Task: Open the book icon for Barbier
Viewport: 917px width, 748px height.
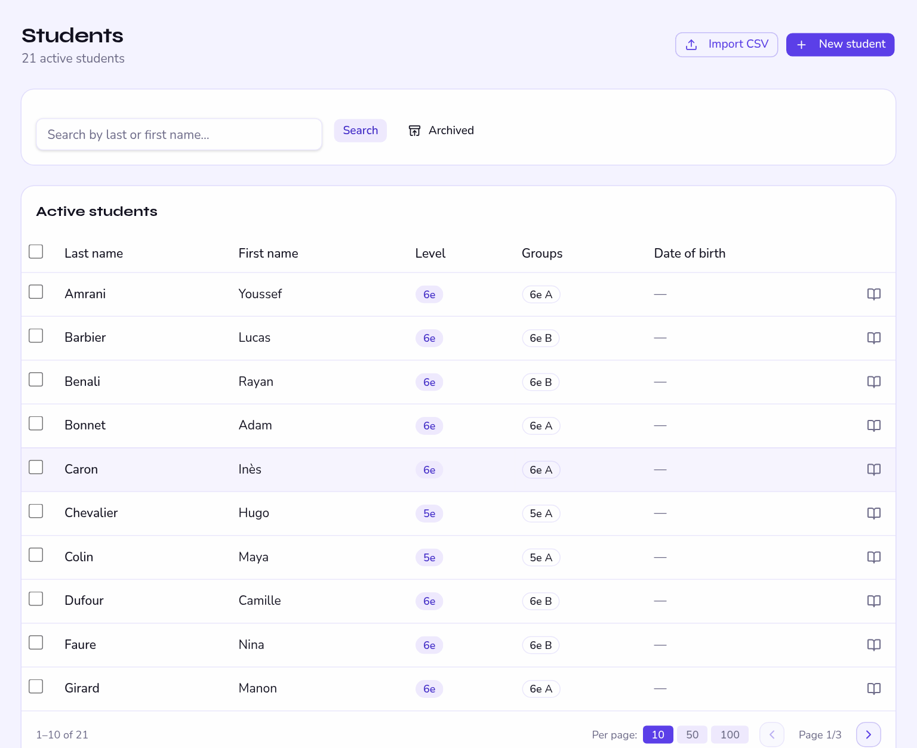Action: 873,338
